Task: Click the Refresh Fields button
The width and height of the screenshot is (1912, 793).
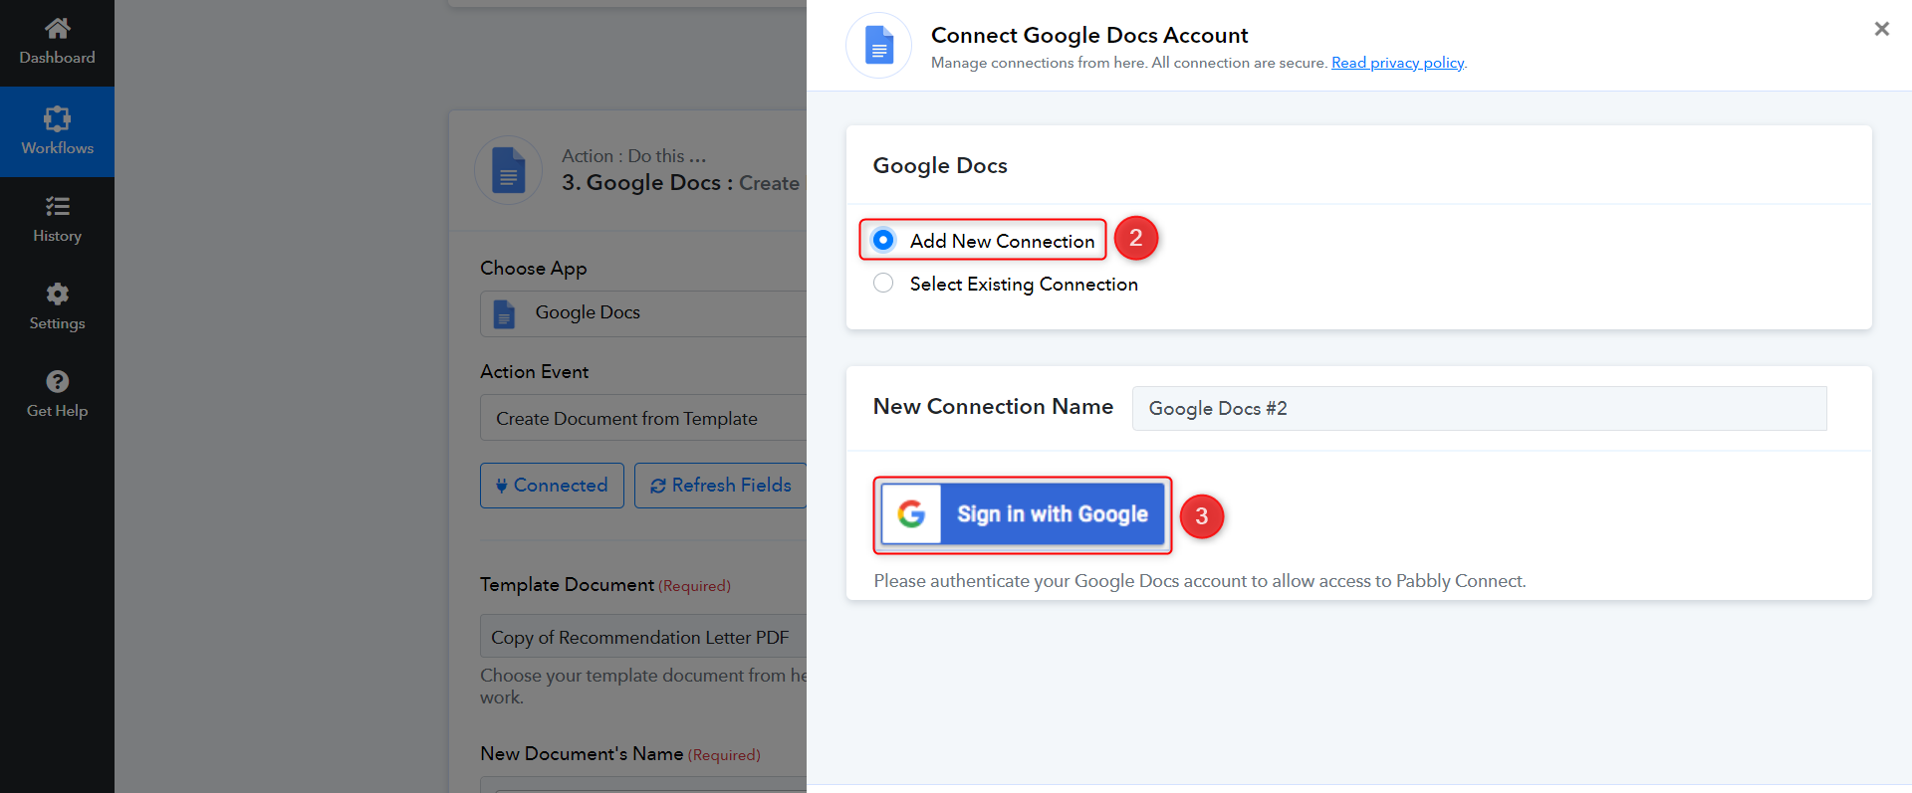Action: (721, 486)
